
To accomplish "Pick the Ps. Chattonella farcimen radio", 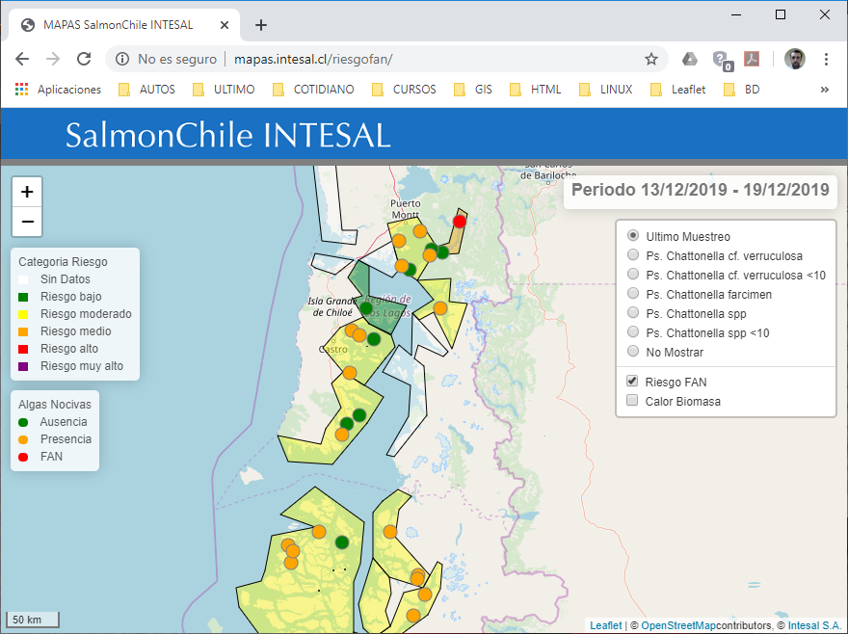I will pyautogui.click(x=633, y=293).
